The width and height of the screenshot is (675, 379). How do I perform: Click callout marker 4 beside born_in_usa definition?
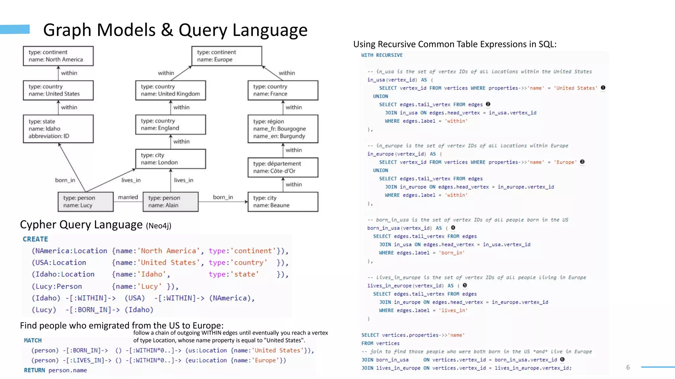pyautogui.click(x=453, y=228)
